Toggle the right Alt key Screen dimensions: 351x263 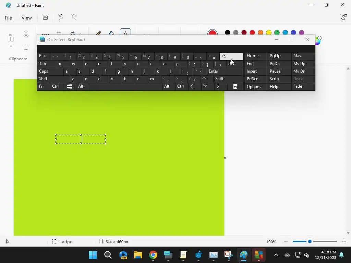[169, 86]
